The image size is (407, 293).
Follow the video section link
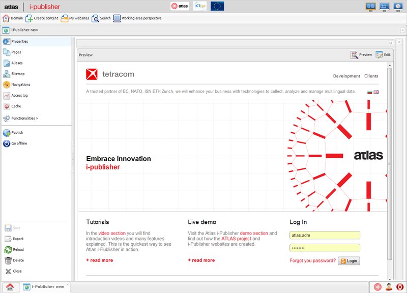click(112, 233)
